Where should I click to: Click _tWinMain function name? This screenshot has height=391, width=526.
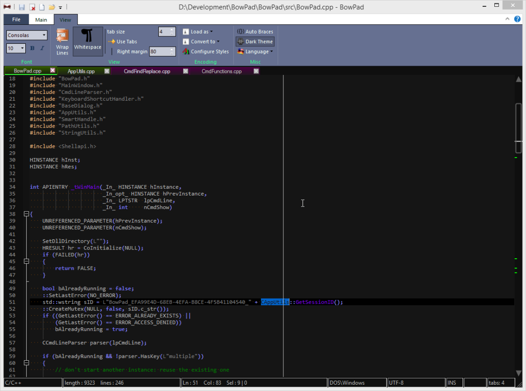pyautogui.click(x=85, y=187)
